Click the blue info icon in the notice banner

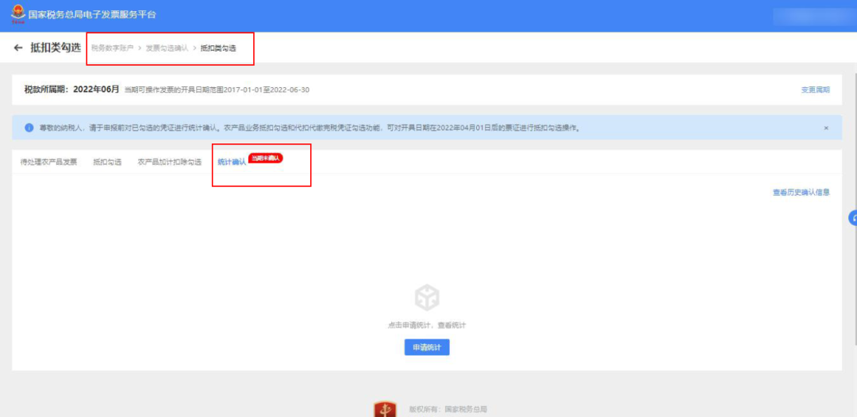tap(29, 128)
